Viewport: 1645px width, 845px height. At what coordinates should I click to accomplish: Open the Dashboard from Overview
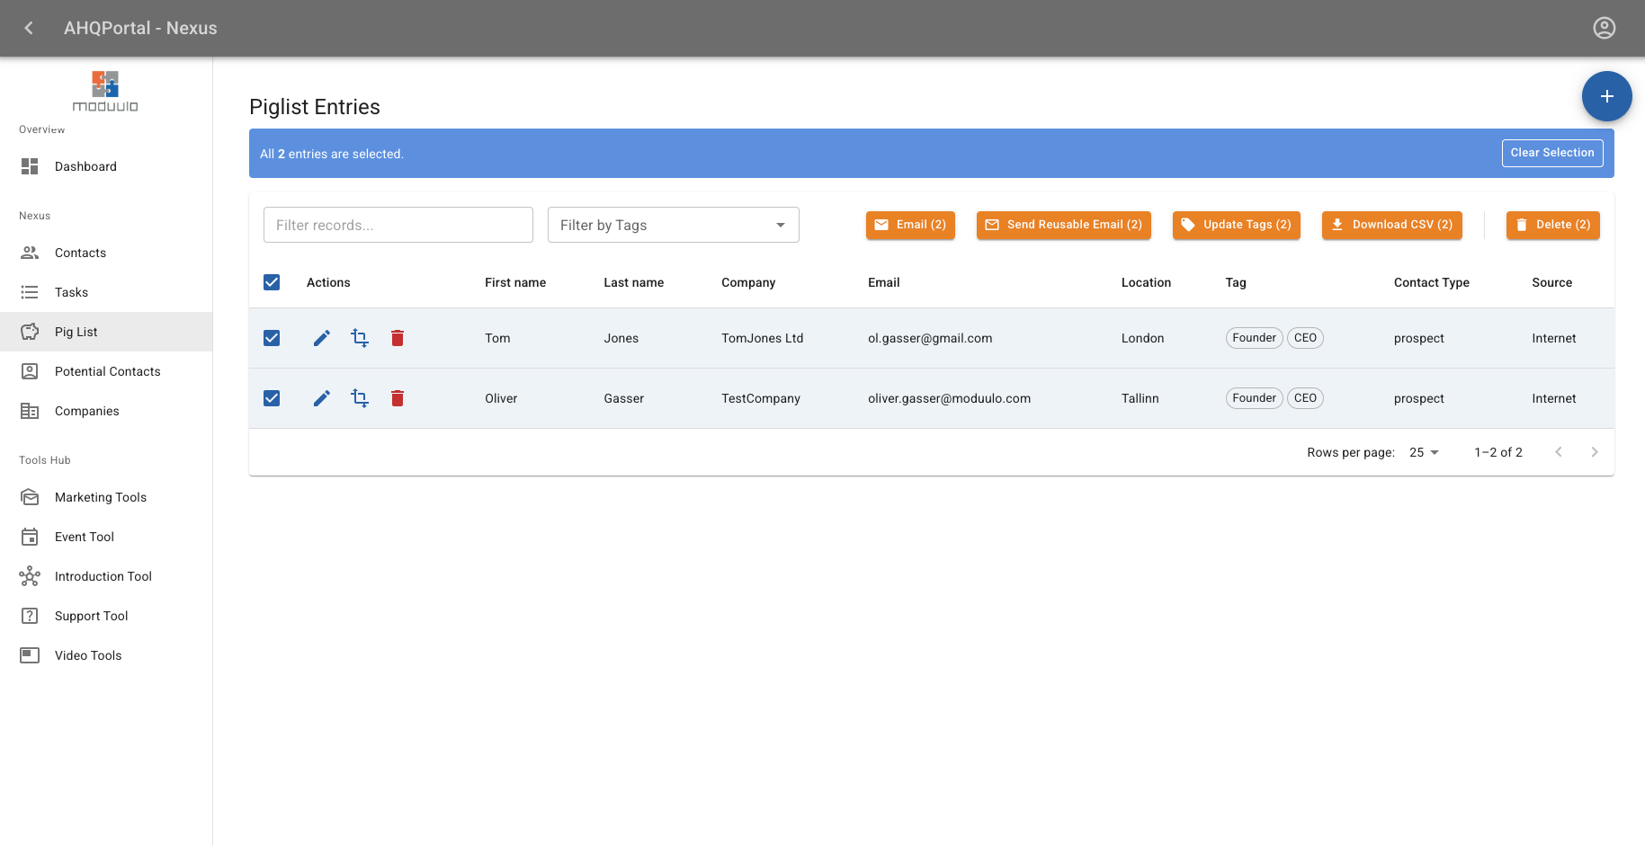pyautogui.click(x=30, y=166)
